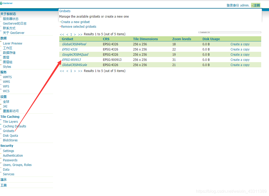Open the GlobalCRS84Scale gridset
269x196 pixels.
[x=74, y=65]
